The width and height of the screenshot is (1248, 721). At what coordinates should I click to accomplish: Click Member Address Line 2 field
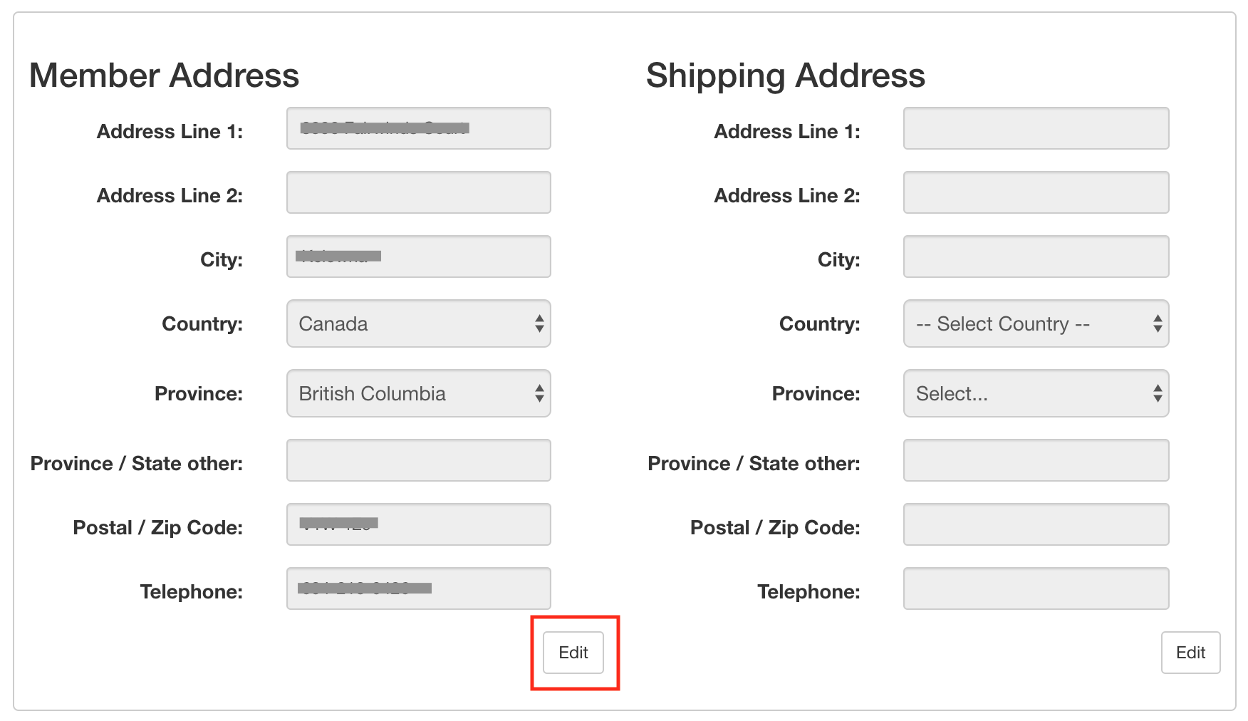[x=418, y=192]
